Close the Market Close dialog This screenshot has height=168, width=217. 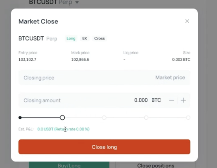(x=187, y=21)
